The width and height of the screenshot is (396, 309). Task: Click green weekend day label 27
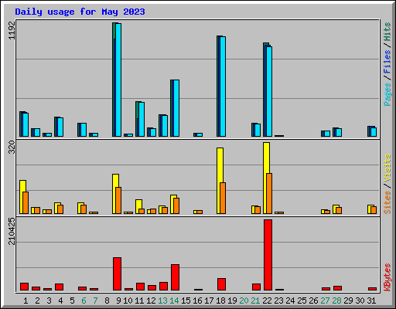coord(325,301)
